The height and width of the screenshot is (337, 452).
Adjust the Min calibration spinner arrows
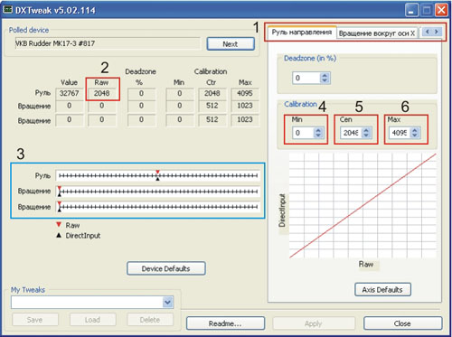[x=318, y=133]
